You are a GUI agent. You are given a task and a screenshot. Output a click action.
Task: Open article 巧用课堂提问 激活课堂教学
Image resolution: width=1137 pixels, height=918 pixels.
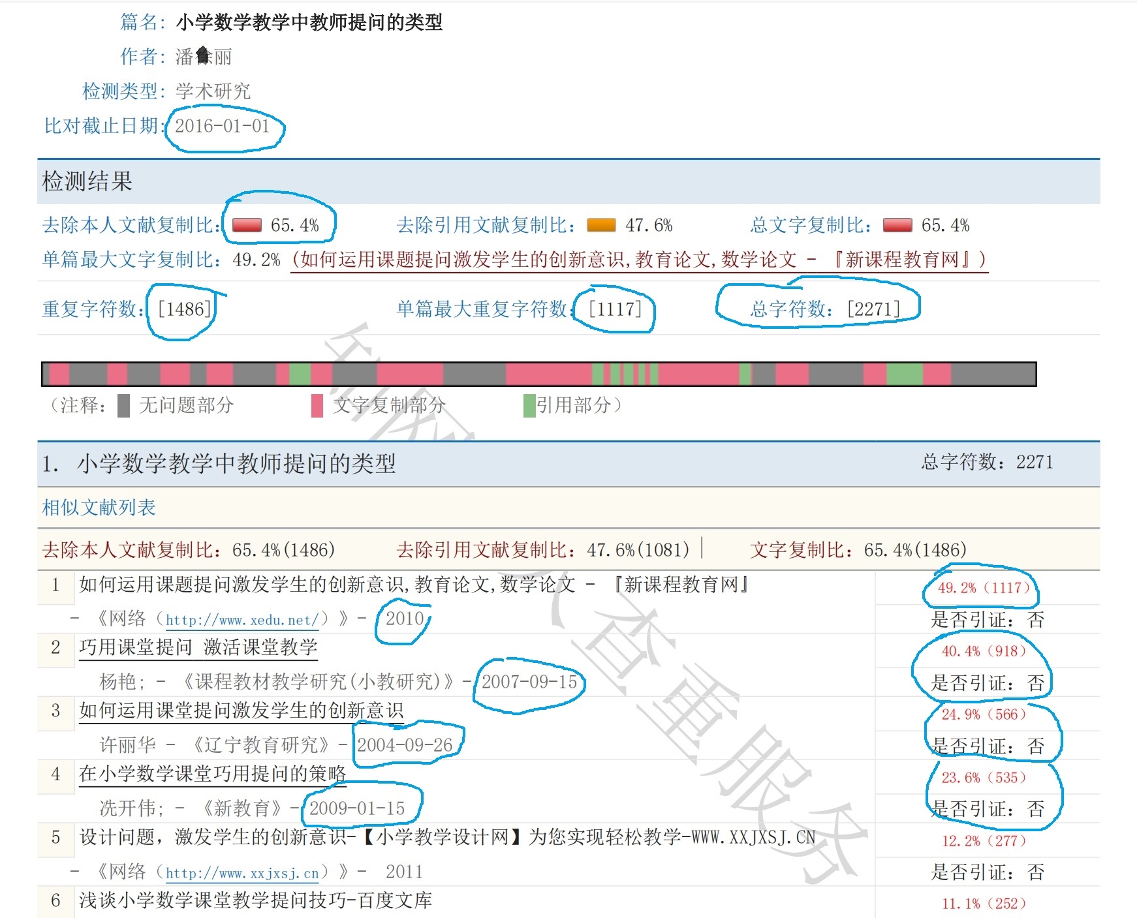[198, 647]
